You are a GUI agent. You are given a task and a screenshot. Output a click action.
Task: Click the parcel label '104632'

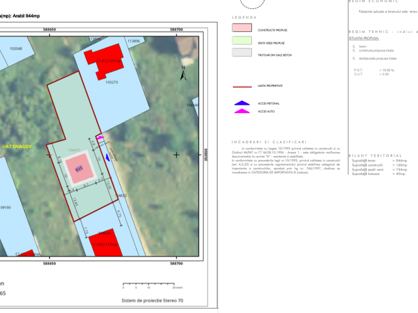(x=121, y=196)
